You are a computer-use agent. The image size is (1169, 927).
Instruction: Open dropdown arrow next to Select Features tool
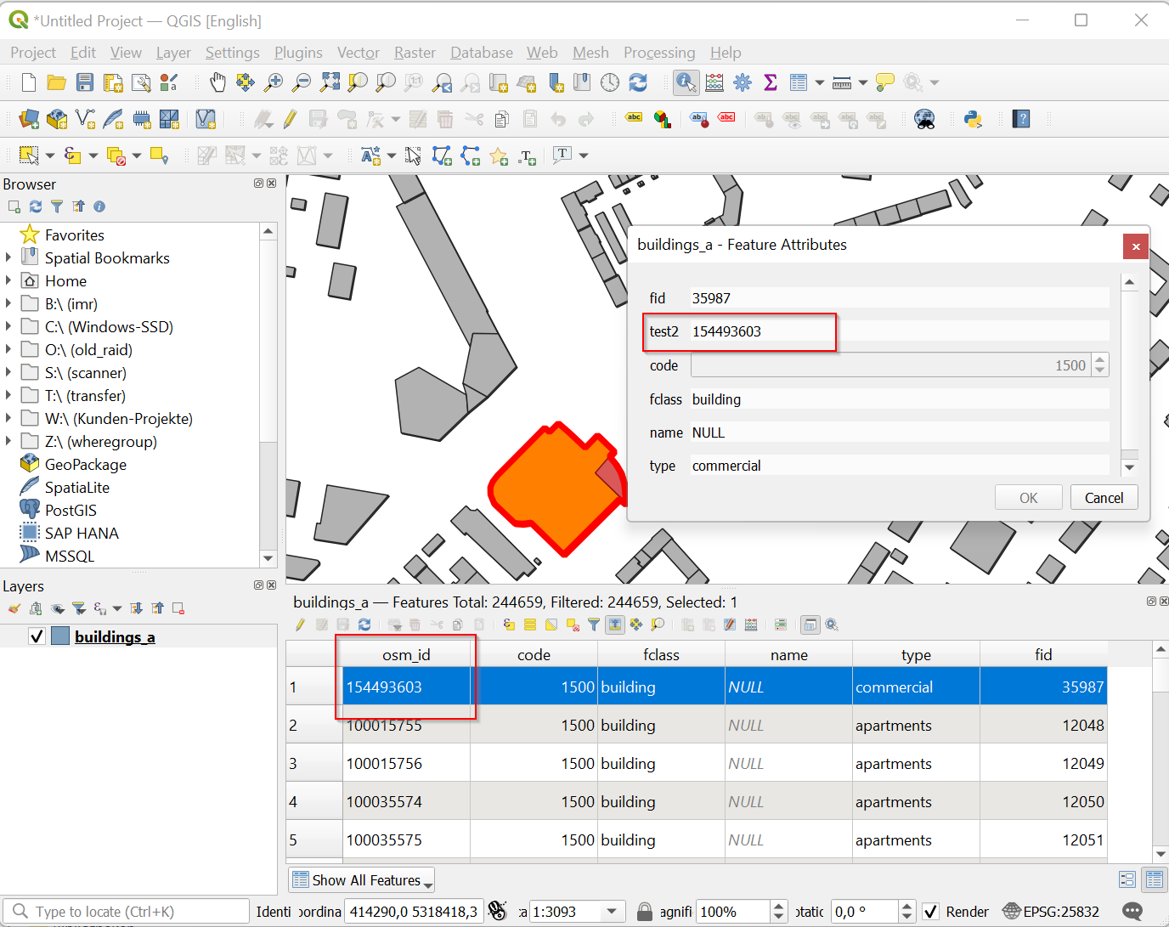click(50, 155)
